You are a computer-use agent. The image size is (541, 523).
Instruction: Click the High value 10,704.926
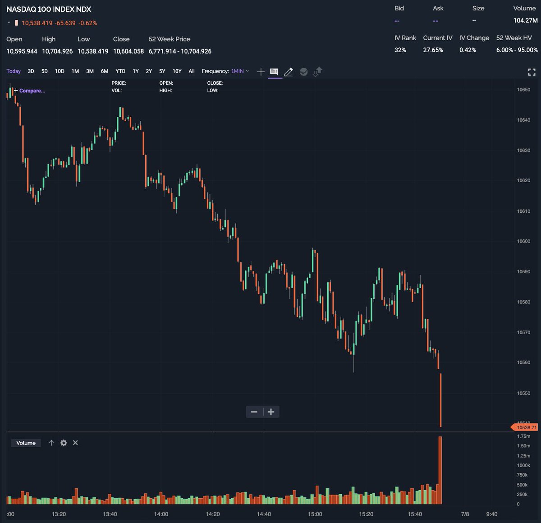(x=57, y=51)
